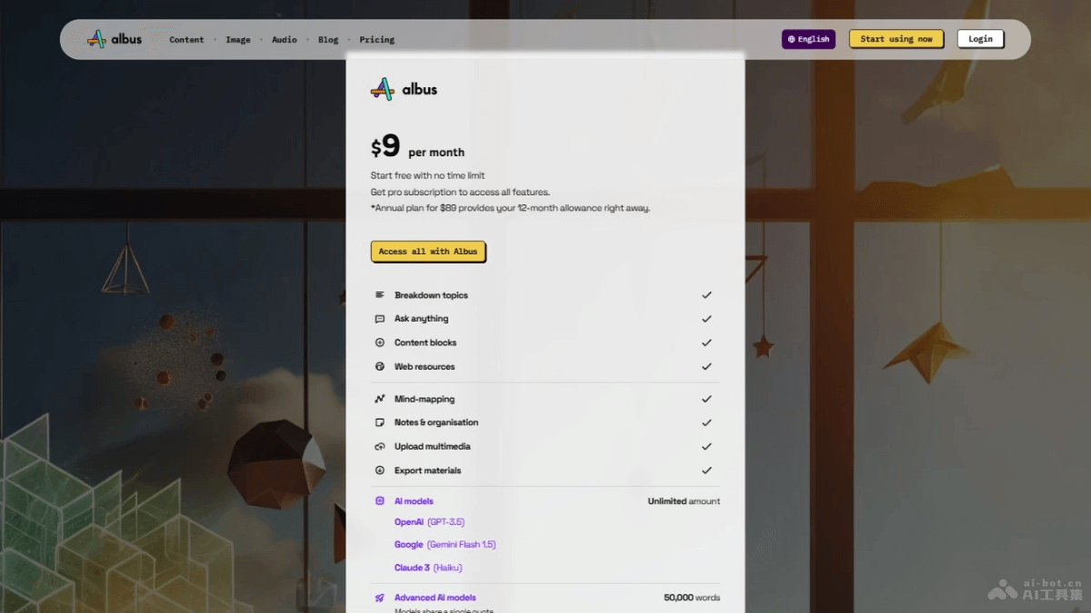The image size is (1091, 613).
Task: Click the checkmark beside Breakdown topics
Action: [706, 295]
